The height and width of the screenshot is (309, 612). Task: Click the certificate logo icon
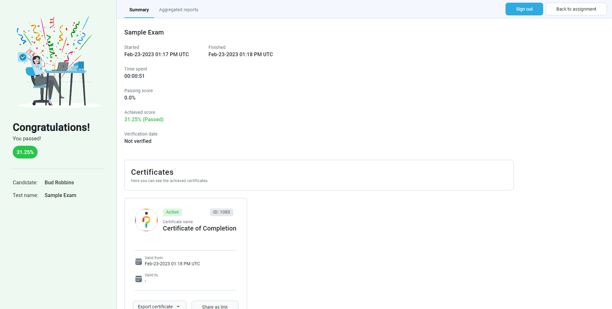pos(146,220)
